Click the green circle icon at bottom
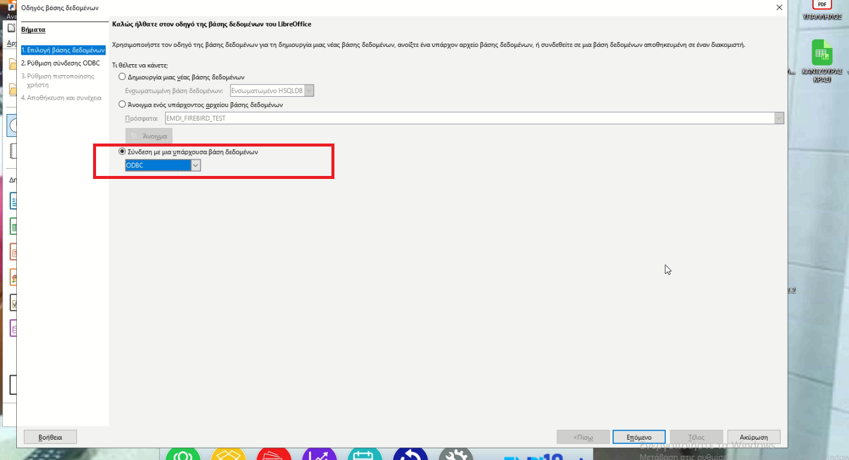This screenshot has width=849, height=460. tap(183, 455)
